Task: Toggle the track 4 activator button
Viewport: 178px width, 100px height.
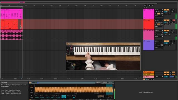Action: pyautogui.click(x=166, y=41)
